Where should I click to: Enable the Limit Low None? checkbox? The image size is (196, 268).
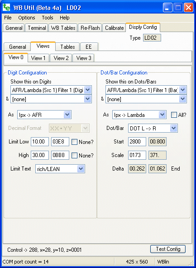tap(74, 142)
